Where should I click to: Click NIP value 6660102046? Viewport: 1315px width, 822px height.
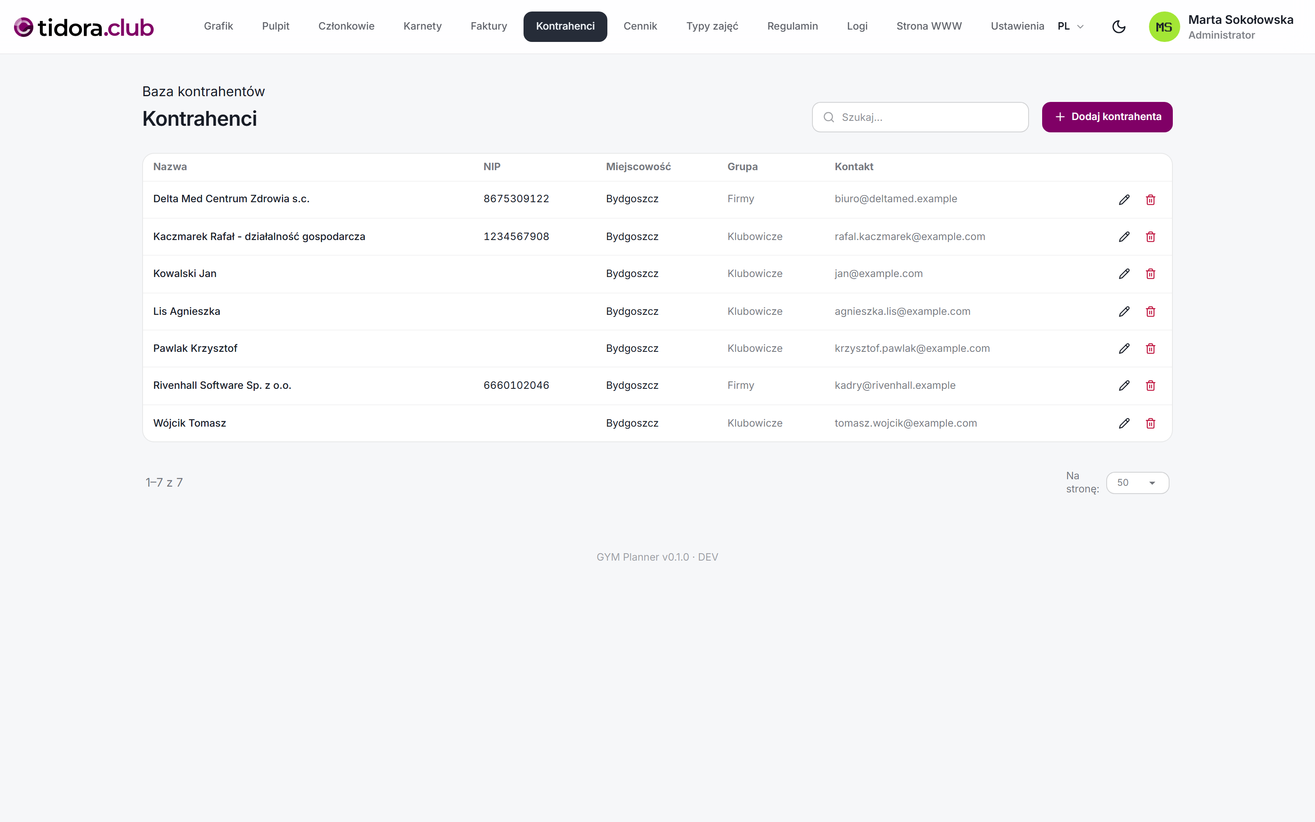[x=516, y=386]
